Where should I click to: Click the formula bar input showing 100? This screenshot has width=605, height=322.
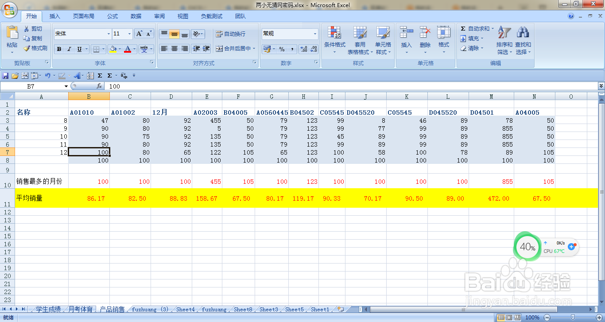pos(351,86)
